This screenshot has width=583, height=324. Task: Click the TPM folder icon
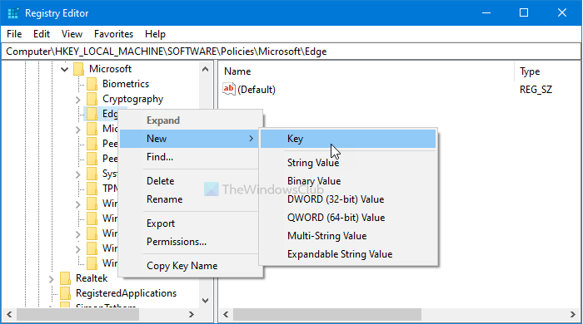point(92,189)
